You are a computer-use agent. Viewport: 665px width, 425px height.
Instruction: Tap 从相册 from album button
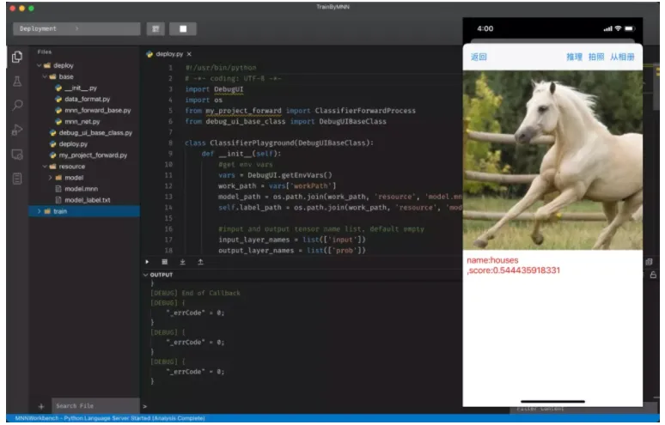622,57
